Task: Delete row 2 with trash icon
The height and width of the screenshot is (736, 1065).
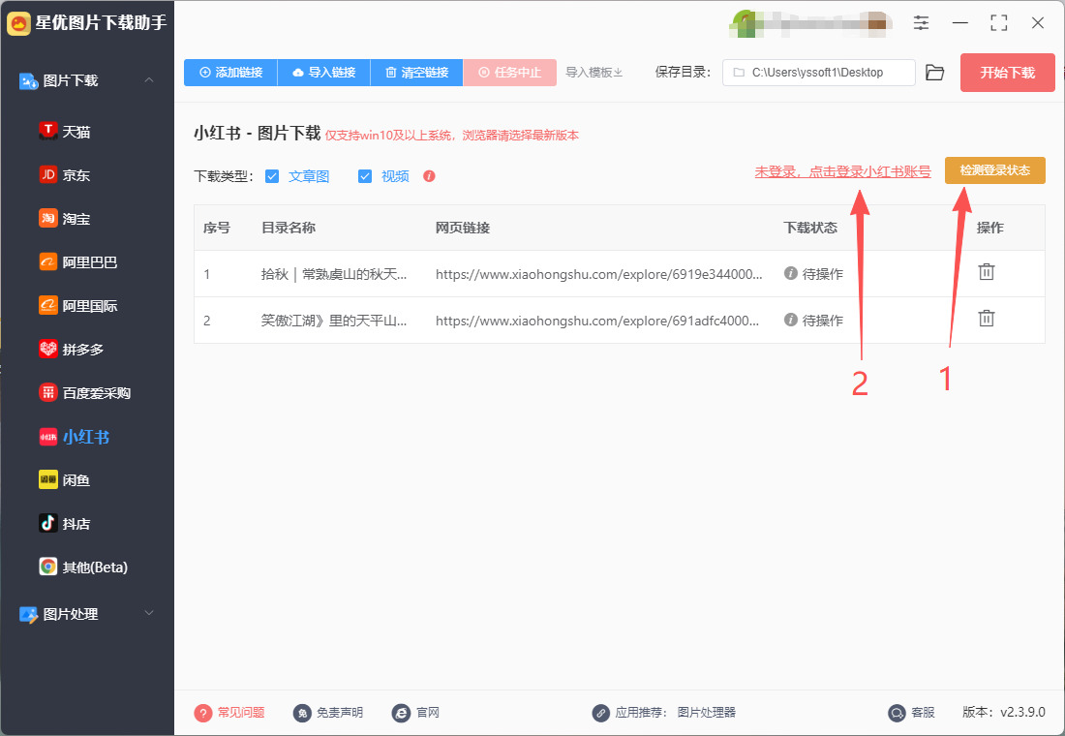Action: point(987,318)
